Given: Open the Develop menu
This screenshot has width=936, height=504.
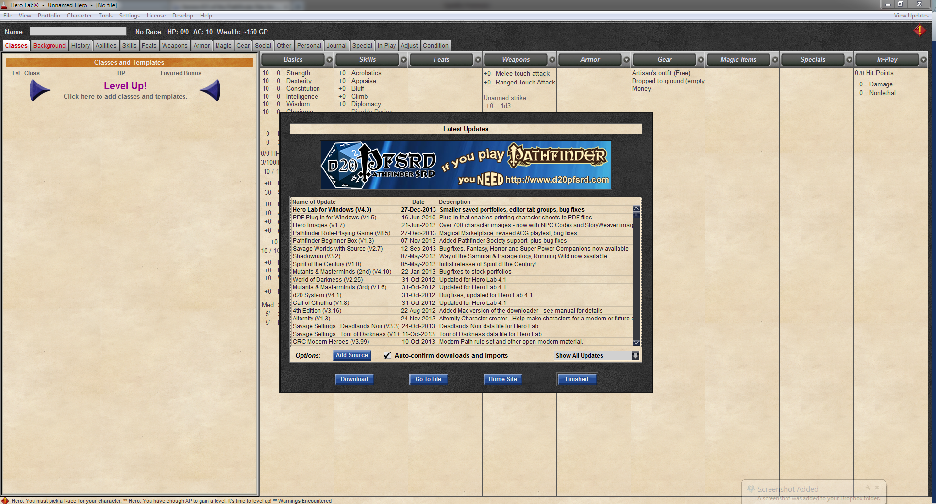Looking at the screenshot, I should (x=183, y=16).
